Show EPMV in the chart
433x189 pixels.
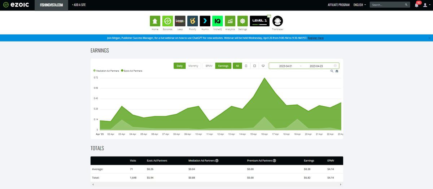point(209,66)
